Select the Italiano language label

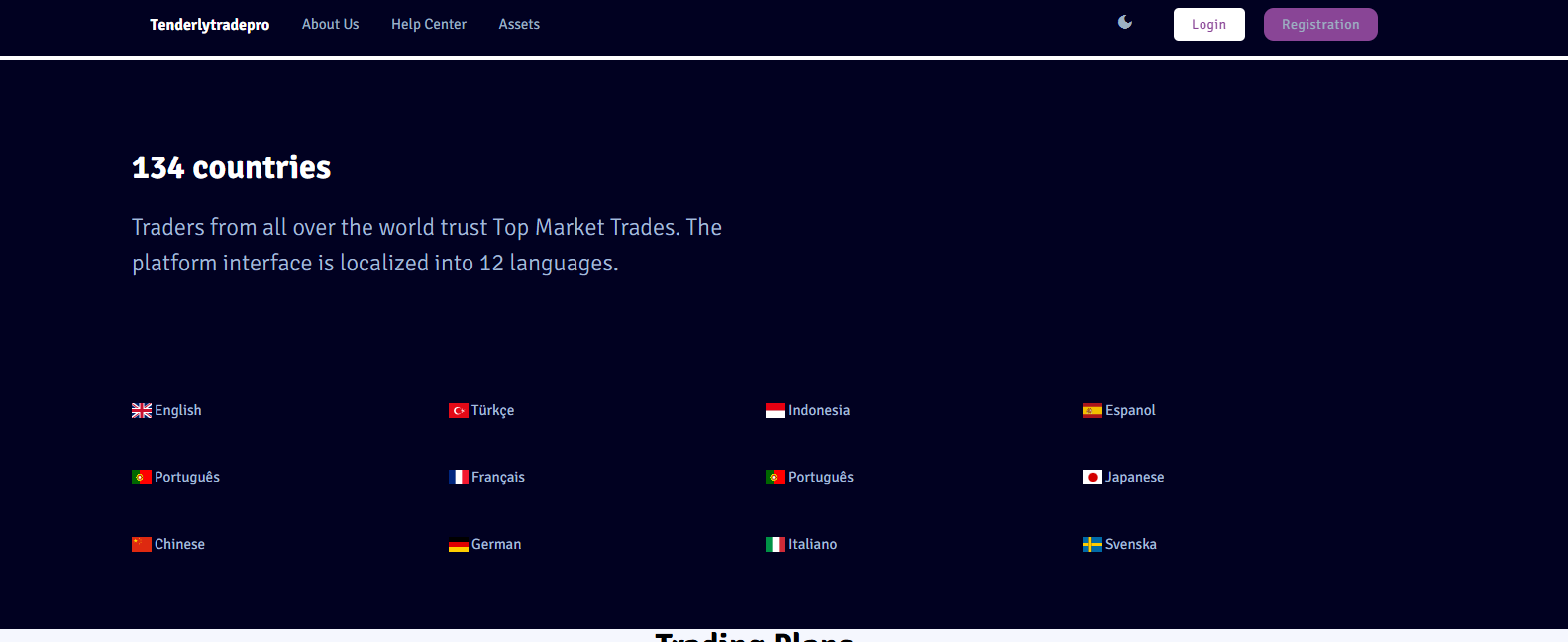click(812, 544)
